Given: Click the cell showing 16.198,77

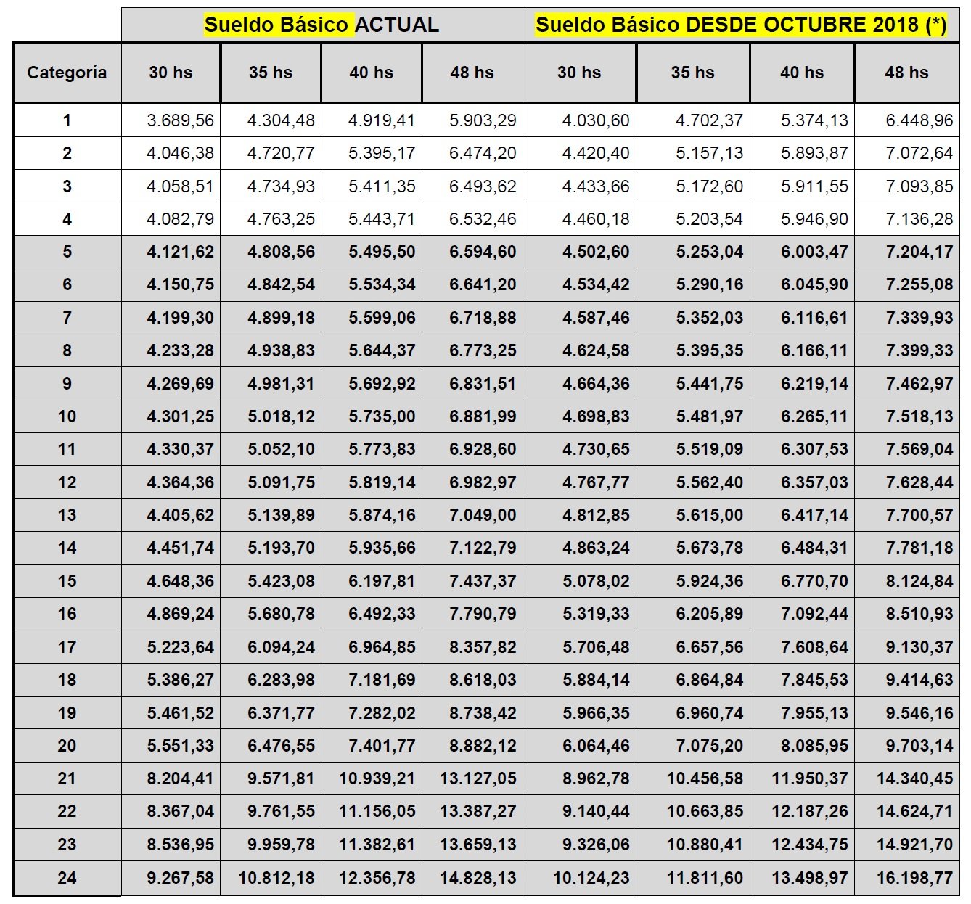Looking at the screenshot, I should (x=914, y=878).
